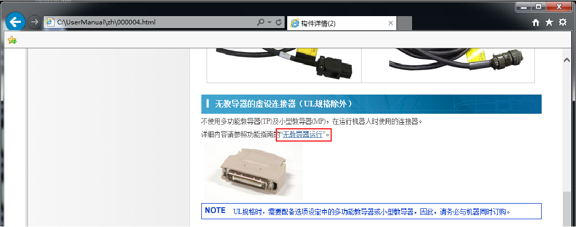The image size is (576, 227).
Task: Click the left cable photo with the black connector
Action: 284,64
